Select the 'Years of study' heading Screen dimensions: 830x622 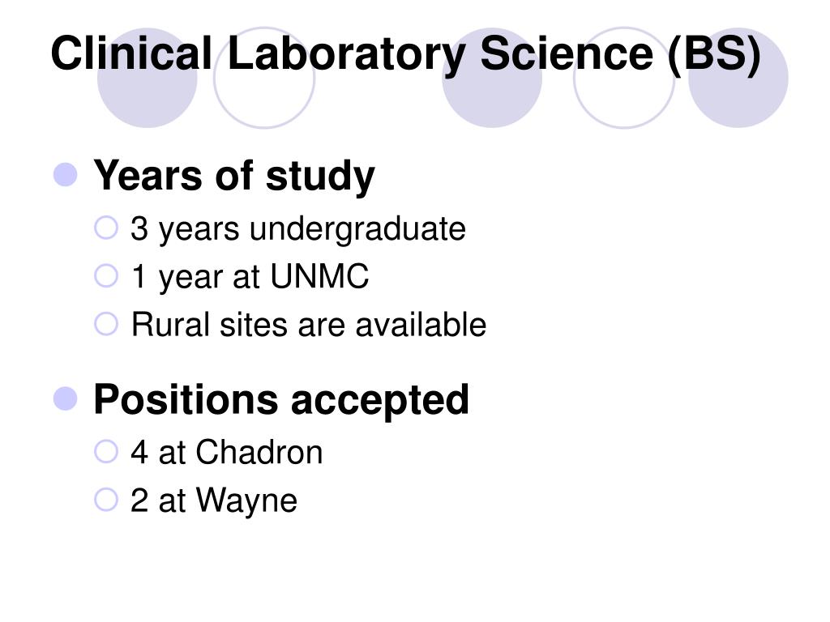tap(234, 176)
